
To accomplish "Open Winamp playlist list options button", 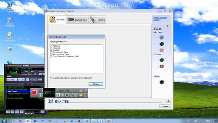I will 42,112.
